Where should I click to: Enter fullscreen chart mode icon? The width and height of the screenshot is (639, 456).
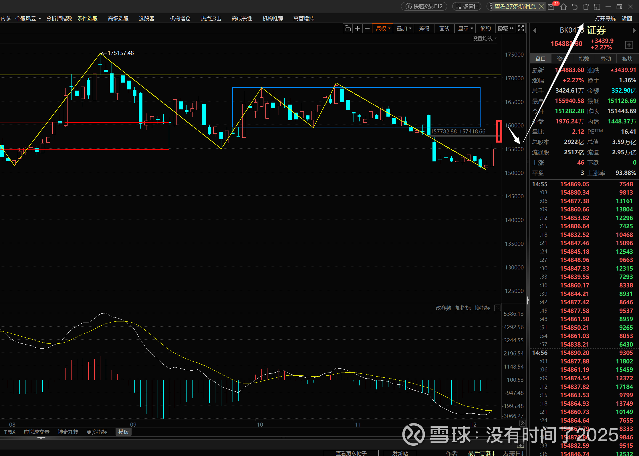click(521, 28)
